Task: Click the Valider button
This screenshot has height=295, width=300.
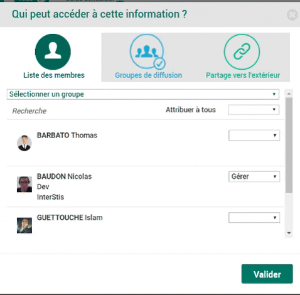Action: point(267,274)
